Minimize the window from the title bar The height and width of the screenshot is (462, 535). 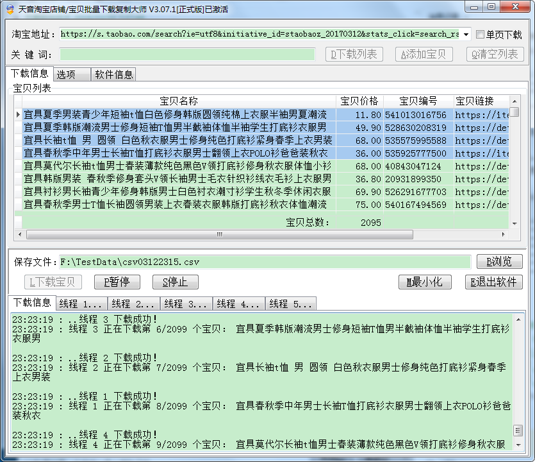474,6
